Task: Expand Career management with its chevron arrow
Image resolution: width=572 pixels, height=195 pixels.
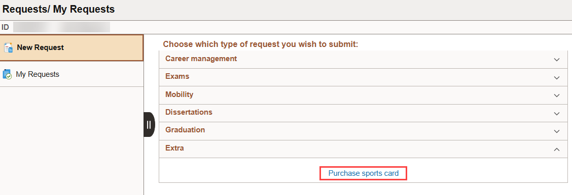Action: [556, 60]
